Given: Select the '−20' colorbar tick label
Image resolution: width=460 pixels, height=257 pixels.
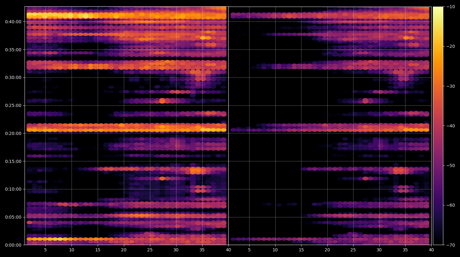Looking at the screenshot, I should [x=451, y=46].
